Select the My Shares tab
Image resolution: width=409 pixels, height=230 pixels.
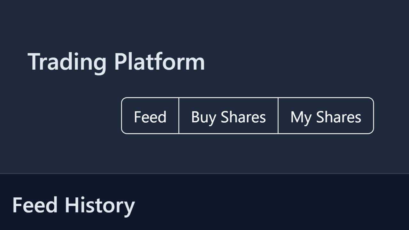(326, 116)
